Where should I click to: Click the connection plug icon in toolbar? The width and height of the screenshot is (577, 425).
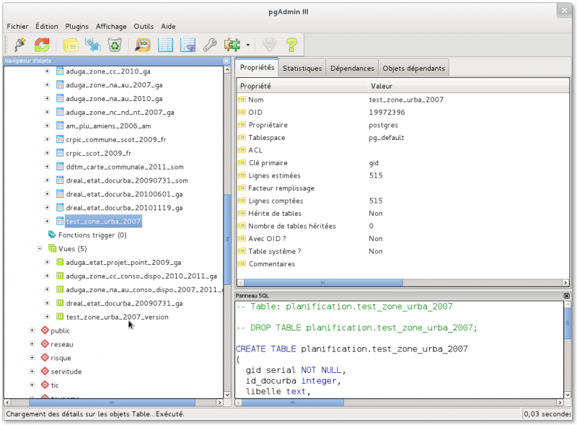(19, 45)
